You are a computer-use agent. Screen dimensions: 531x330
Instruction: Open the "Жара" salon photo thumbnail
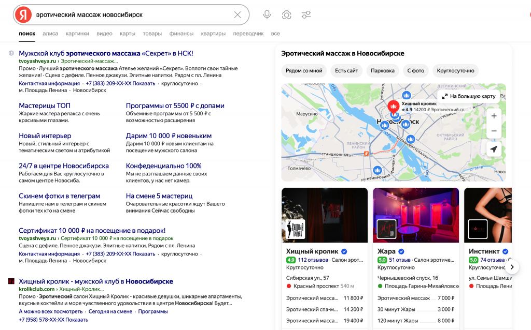tap(415, 215)
